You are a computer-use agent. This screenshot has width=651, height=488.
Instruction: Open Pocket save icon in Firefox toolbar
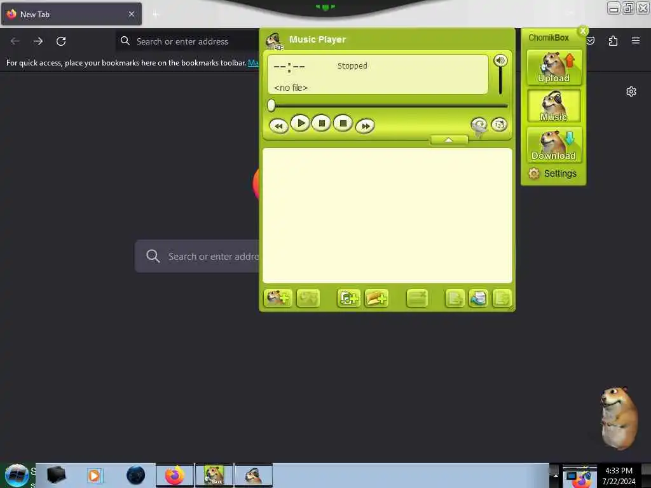tap(591, 41)
